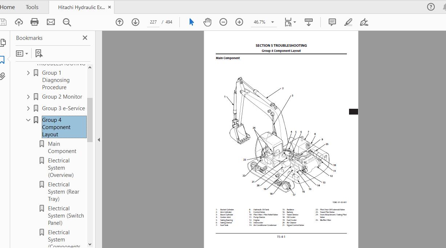Screen dimensions: 446x248
Task: Click the page number 227 field
Action: pyautogui.click(x=153, y=22)
